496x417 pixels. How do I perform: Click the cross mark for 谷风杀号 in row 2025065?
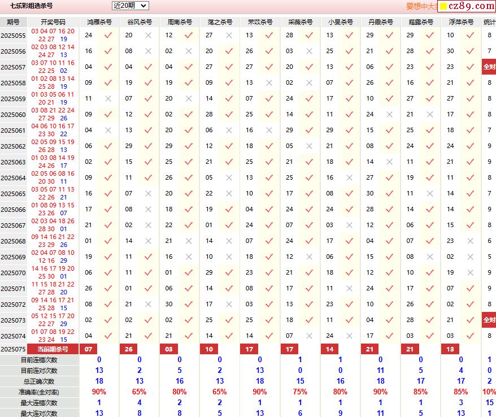coord(149,193)
